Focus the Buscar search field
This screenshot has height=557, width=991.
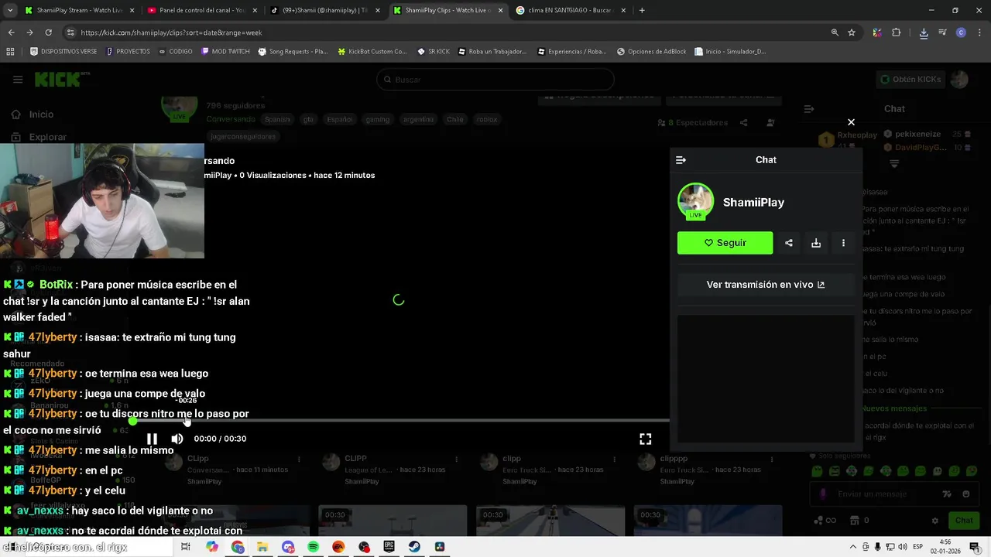click(x=495, y=80)
